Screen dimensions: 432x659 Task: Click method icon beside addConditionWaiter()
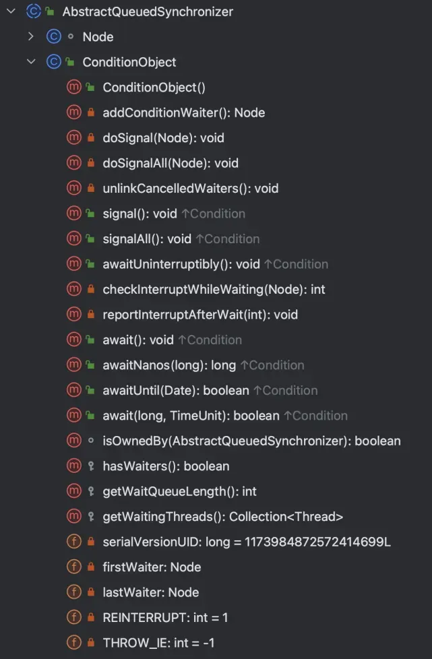(74, 113)
